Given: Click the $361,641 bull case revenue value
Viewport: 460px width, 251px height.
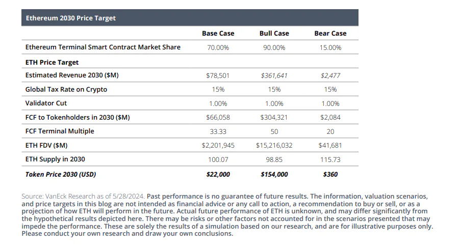Looking at the screenshot, I should 274,75.
